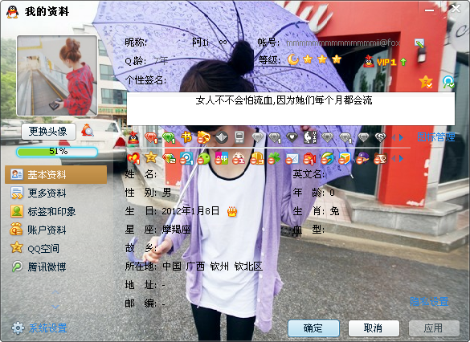Click the NBA VIP basketball player icon

click(x=309, y=137)
